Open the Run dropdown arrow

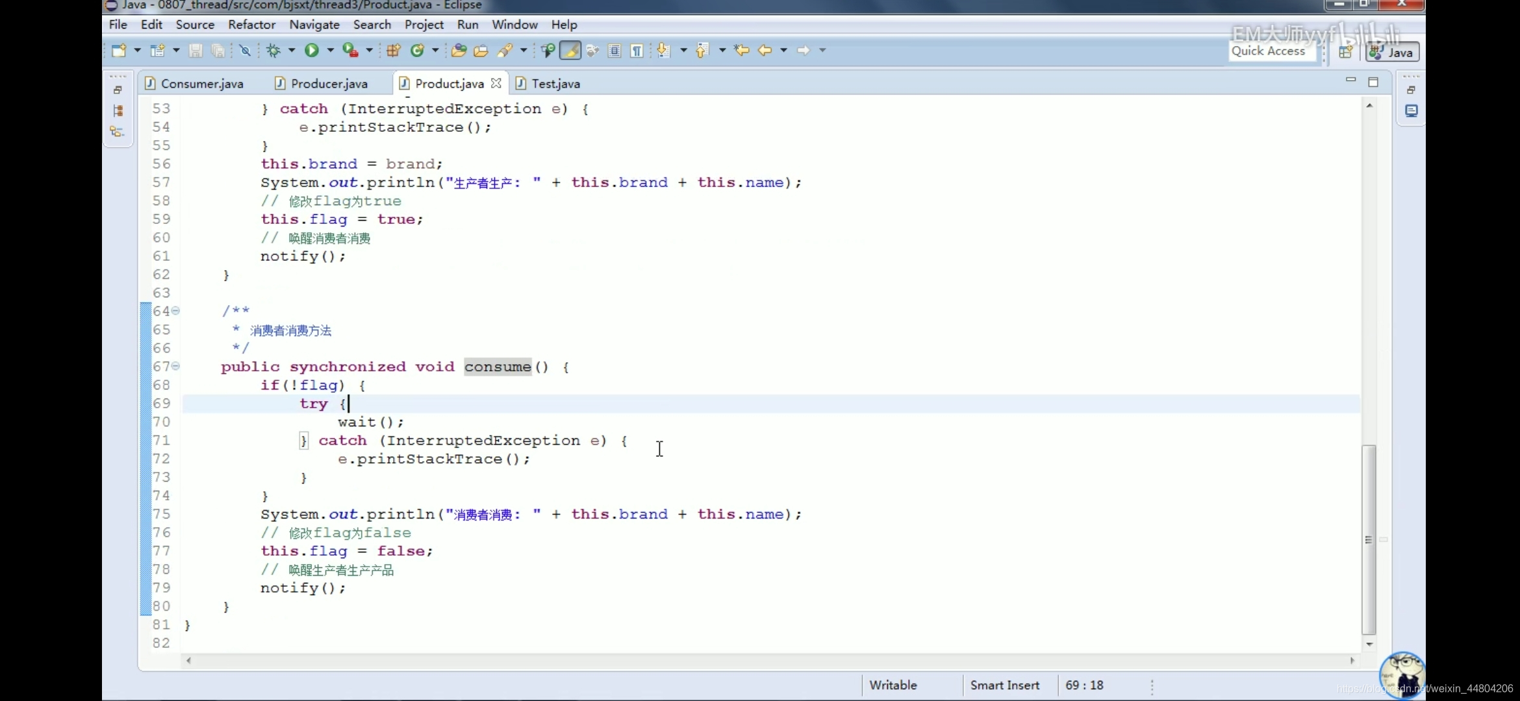[x=330, y=51]
